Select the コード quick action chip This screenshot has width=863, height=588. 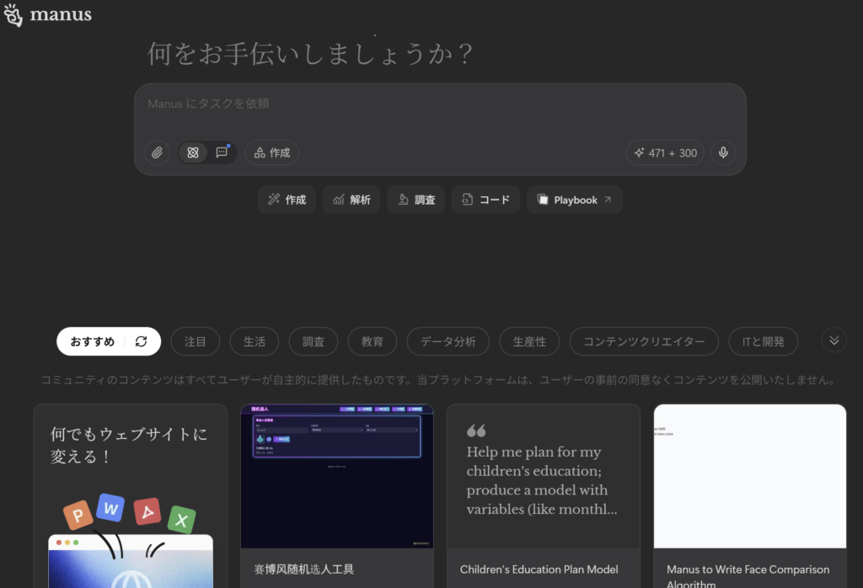(x=485, y=200)
